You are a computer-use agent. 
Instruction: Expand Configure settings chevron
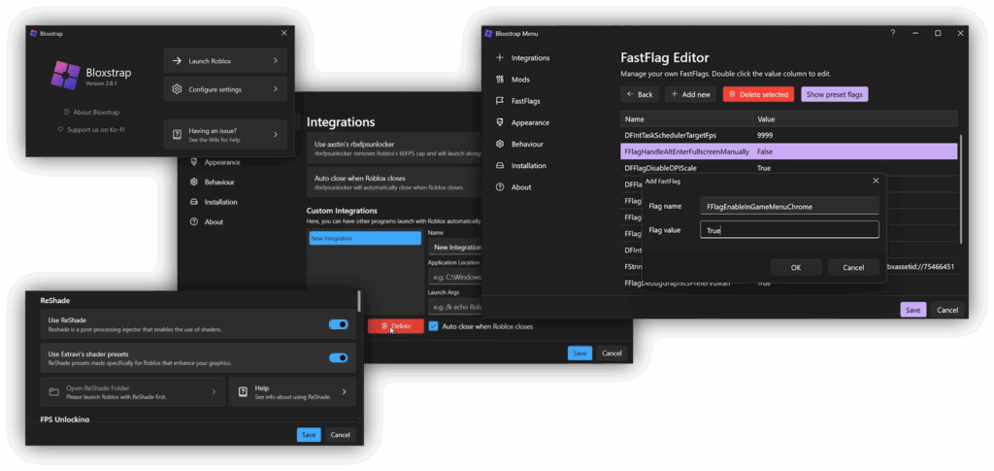[275, 89]
